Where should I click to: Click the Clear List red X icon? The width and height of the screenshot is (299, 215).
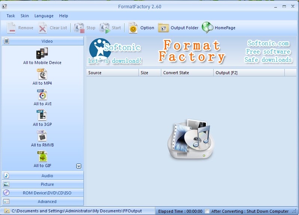coord(43,28)
